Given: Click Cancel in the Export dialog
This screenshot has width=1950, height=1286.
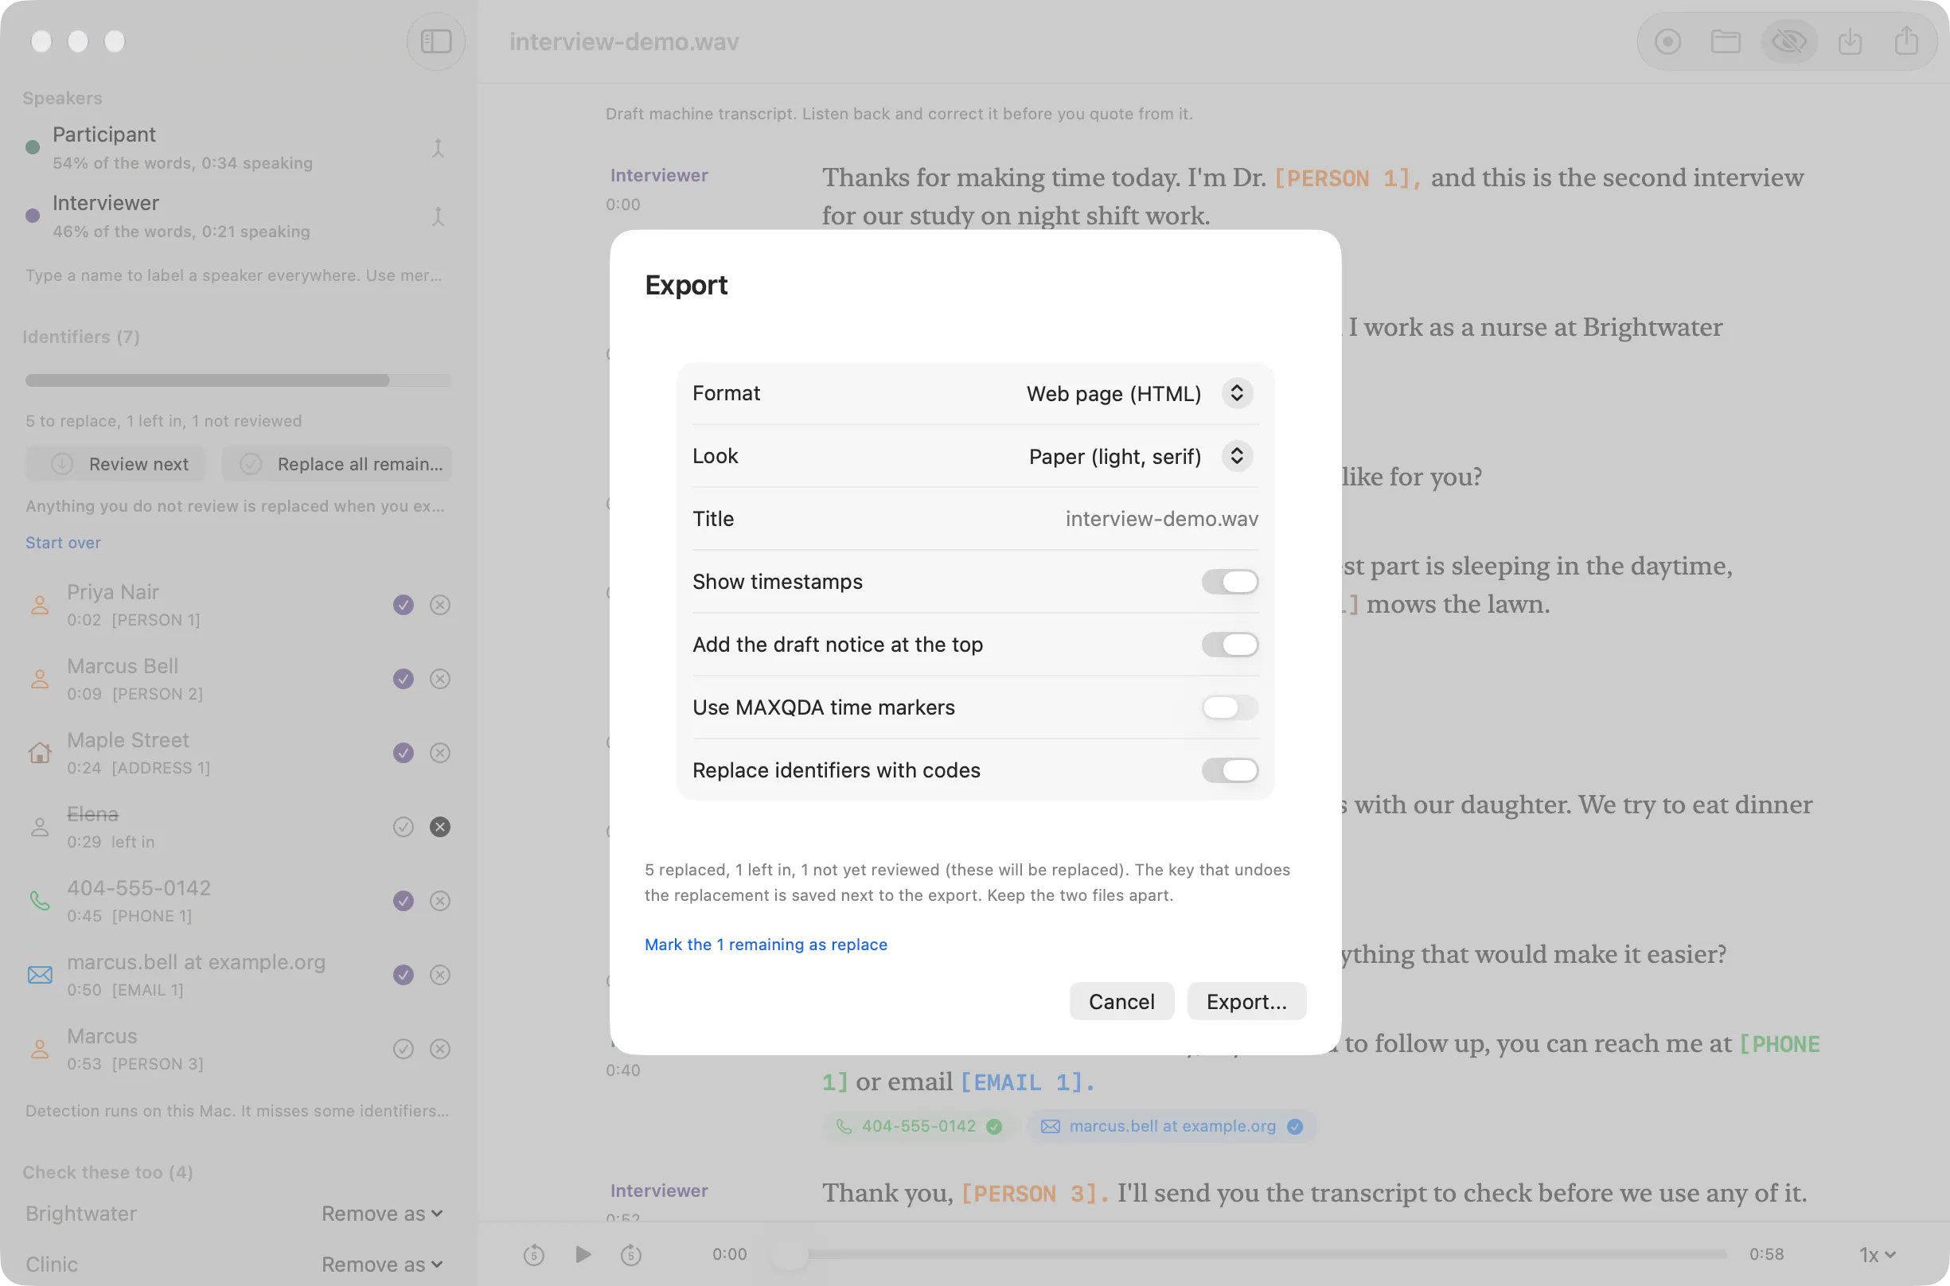Looking at the screenshot, I should tap(1121, 1001).
